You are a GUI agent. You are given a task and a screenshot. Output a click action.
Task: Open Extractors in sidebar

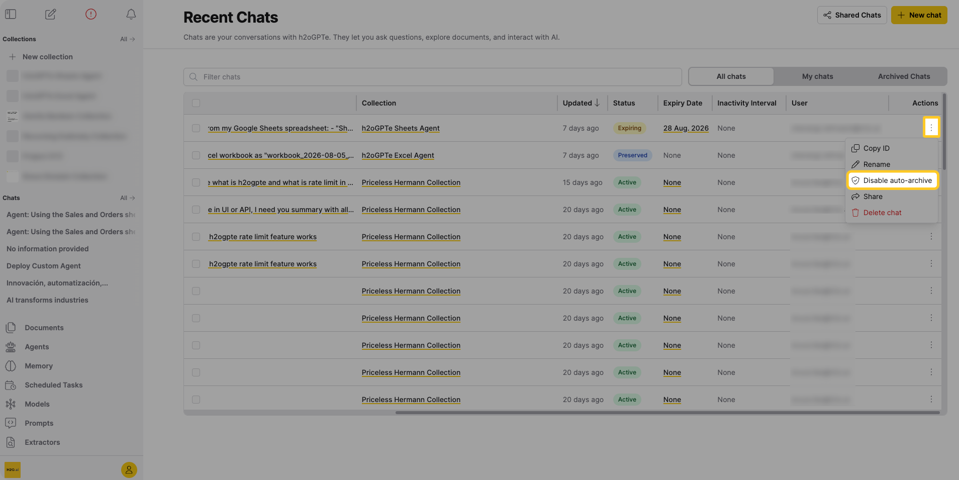coord(42,442)
